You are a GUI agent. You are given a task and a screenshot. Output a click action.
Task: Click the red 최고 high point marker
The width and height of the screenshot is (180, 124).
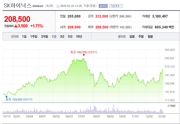(84, 55)
